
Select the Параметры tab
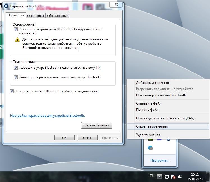coord(16,15)
